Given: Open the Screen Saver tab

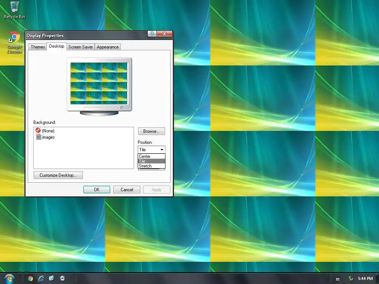Looking at the screenshot, I should [80, 47].
